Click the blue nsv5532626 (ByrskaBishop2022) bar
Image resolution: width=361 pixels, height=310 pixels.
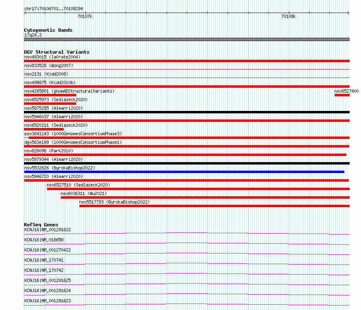point(184,172)
